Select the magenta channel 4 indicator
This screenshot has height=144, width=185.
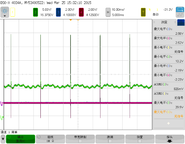tap(81, 12)
